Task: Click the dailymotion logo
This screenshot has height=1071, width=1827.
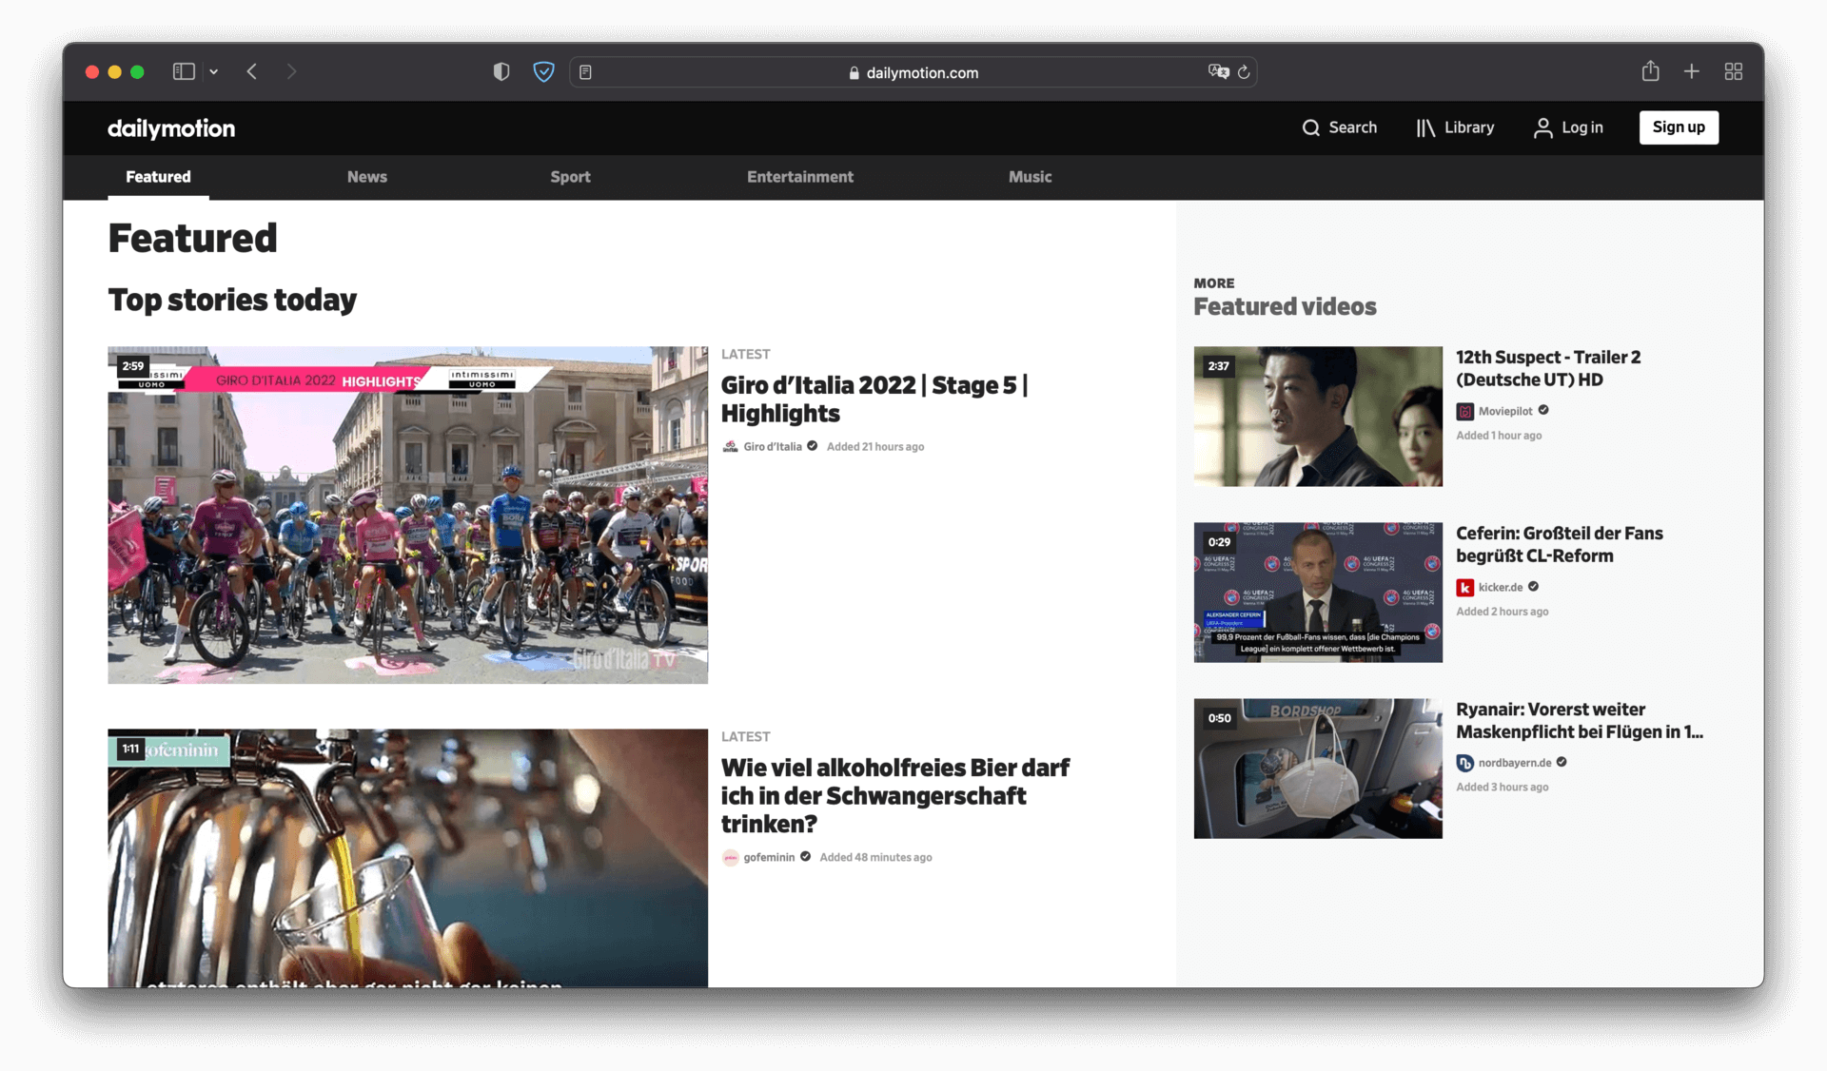Action: coord(171,128)
